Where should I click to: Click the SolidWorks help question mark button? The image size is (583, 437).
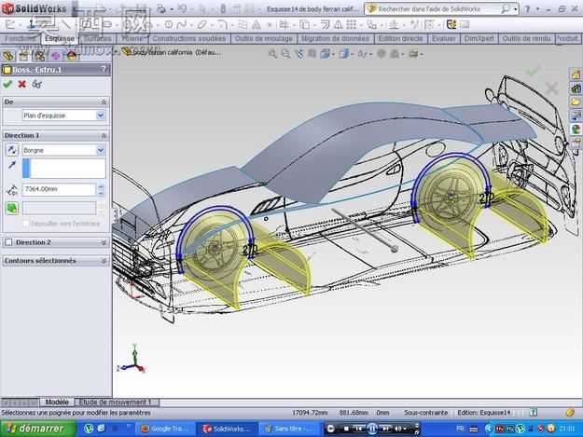527,9
